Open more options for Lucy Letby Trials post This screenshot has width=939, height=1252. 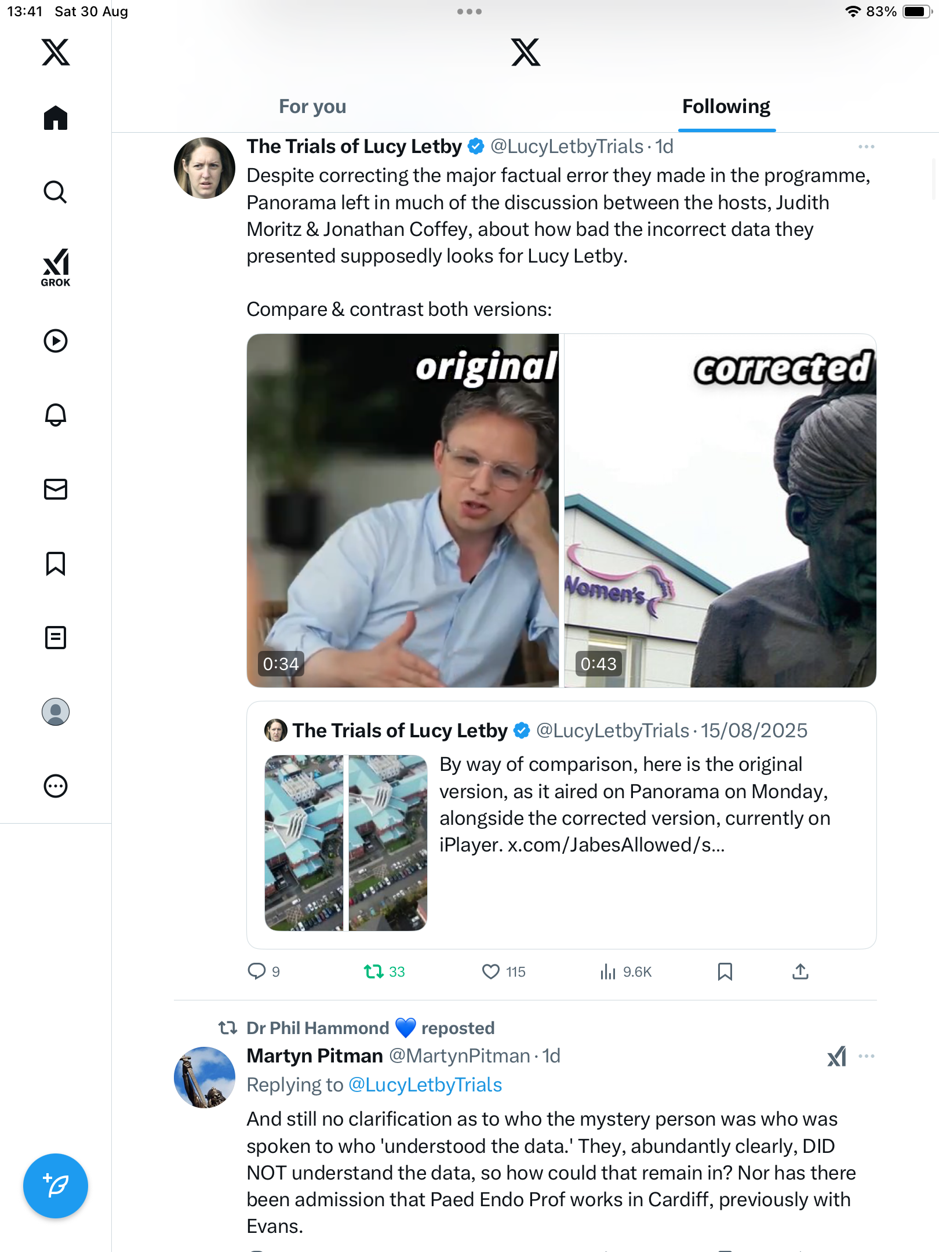click(866, 147)
